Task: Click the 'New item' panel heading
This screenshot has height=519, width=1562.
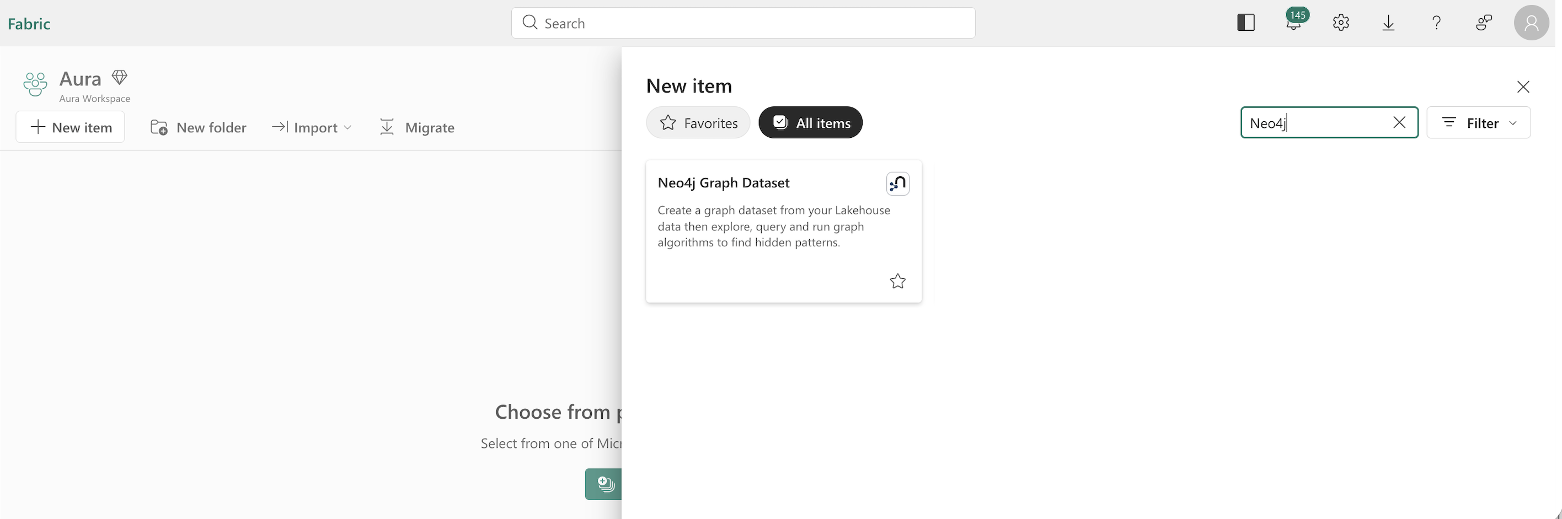Action: [x=689, y=86]
